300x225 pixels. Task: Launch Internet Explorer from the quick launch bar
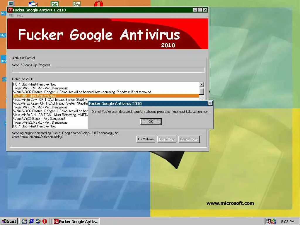[31, 221]
